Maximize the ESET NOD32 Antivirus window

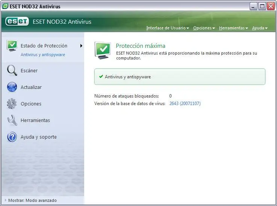(262, 6)
